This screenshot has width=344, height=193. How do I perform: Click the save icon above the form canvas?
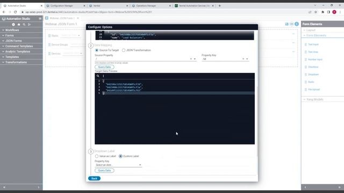286,24
